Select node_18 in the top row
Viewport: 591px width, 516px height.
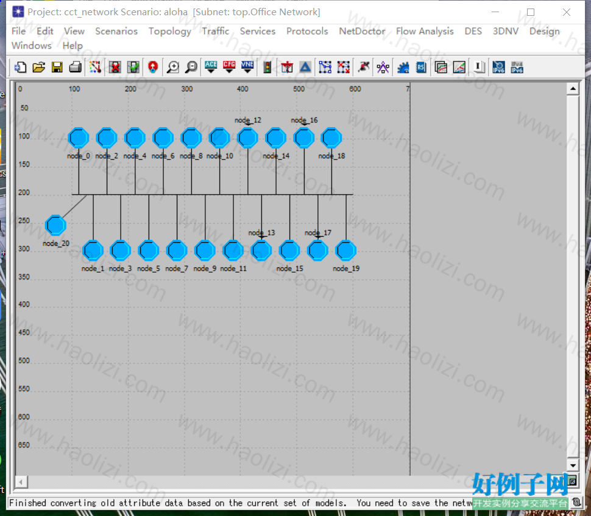[331, 138]
